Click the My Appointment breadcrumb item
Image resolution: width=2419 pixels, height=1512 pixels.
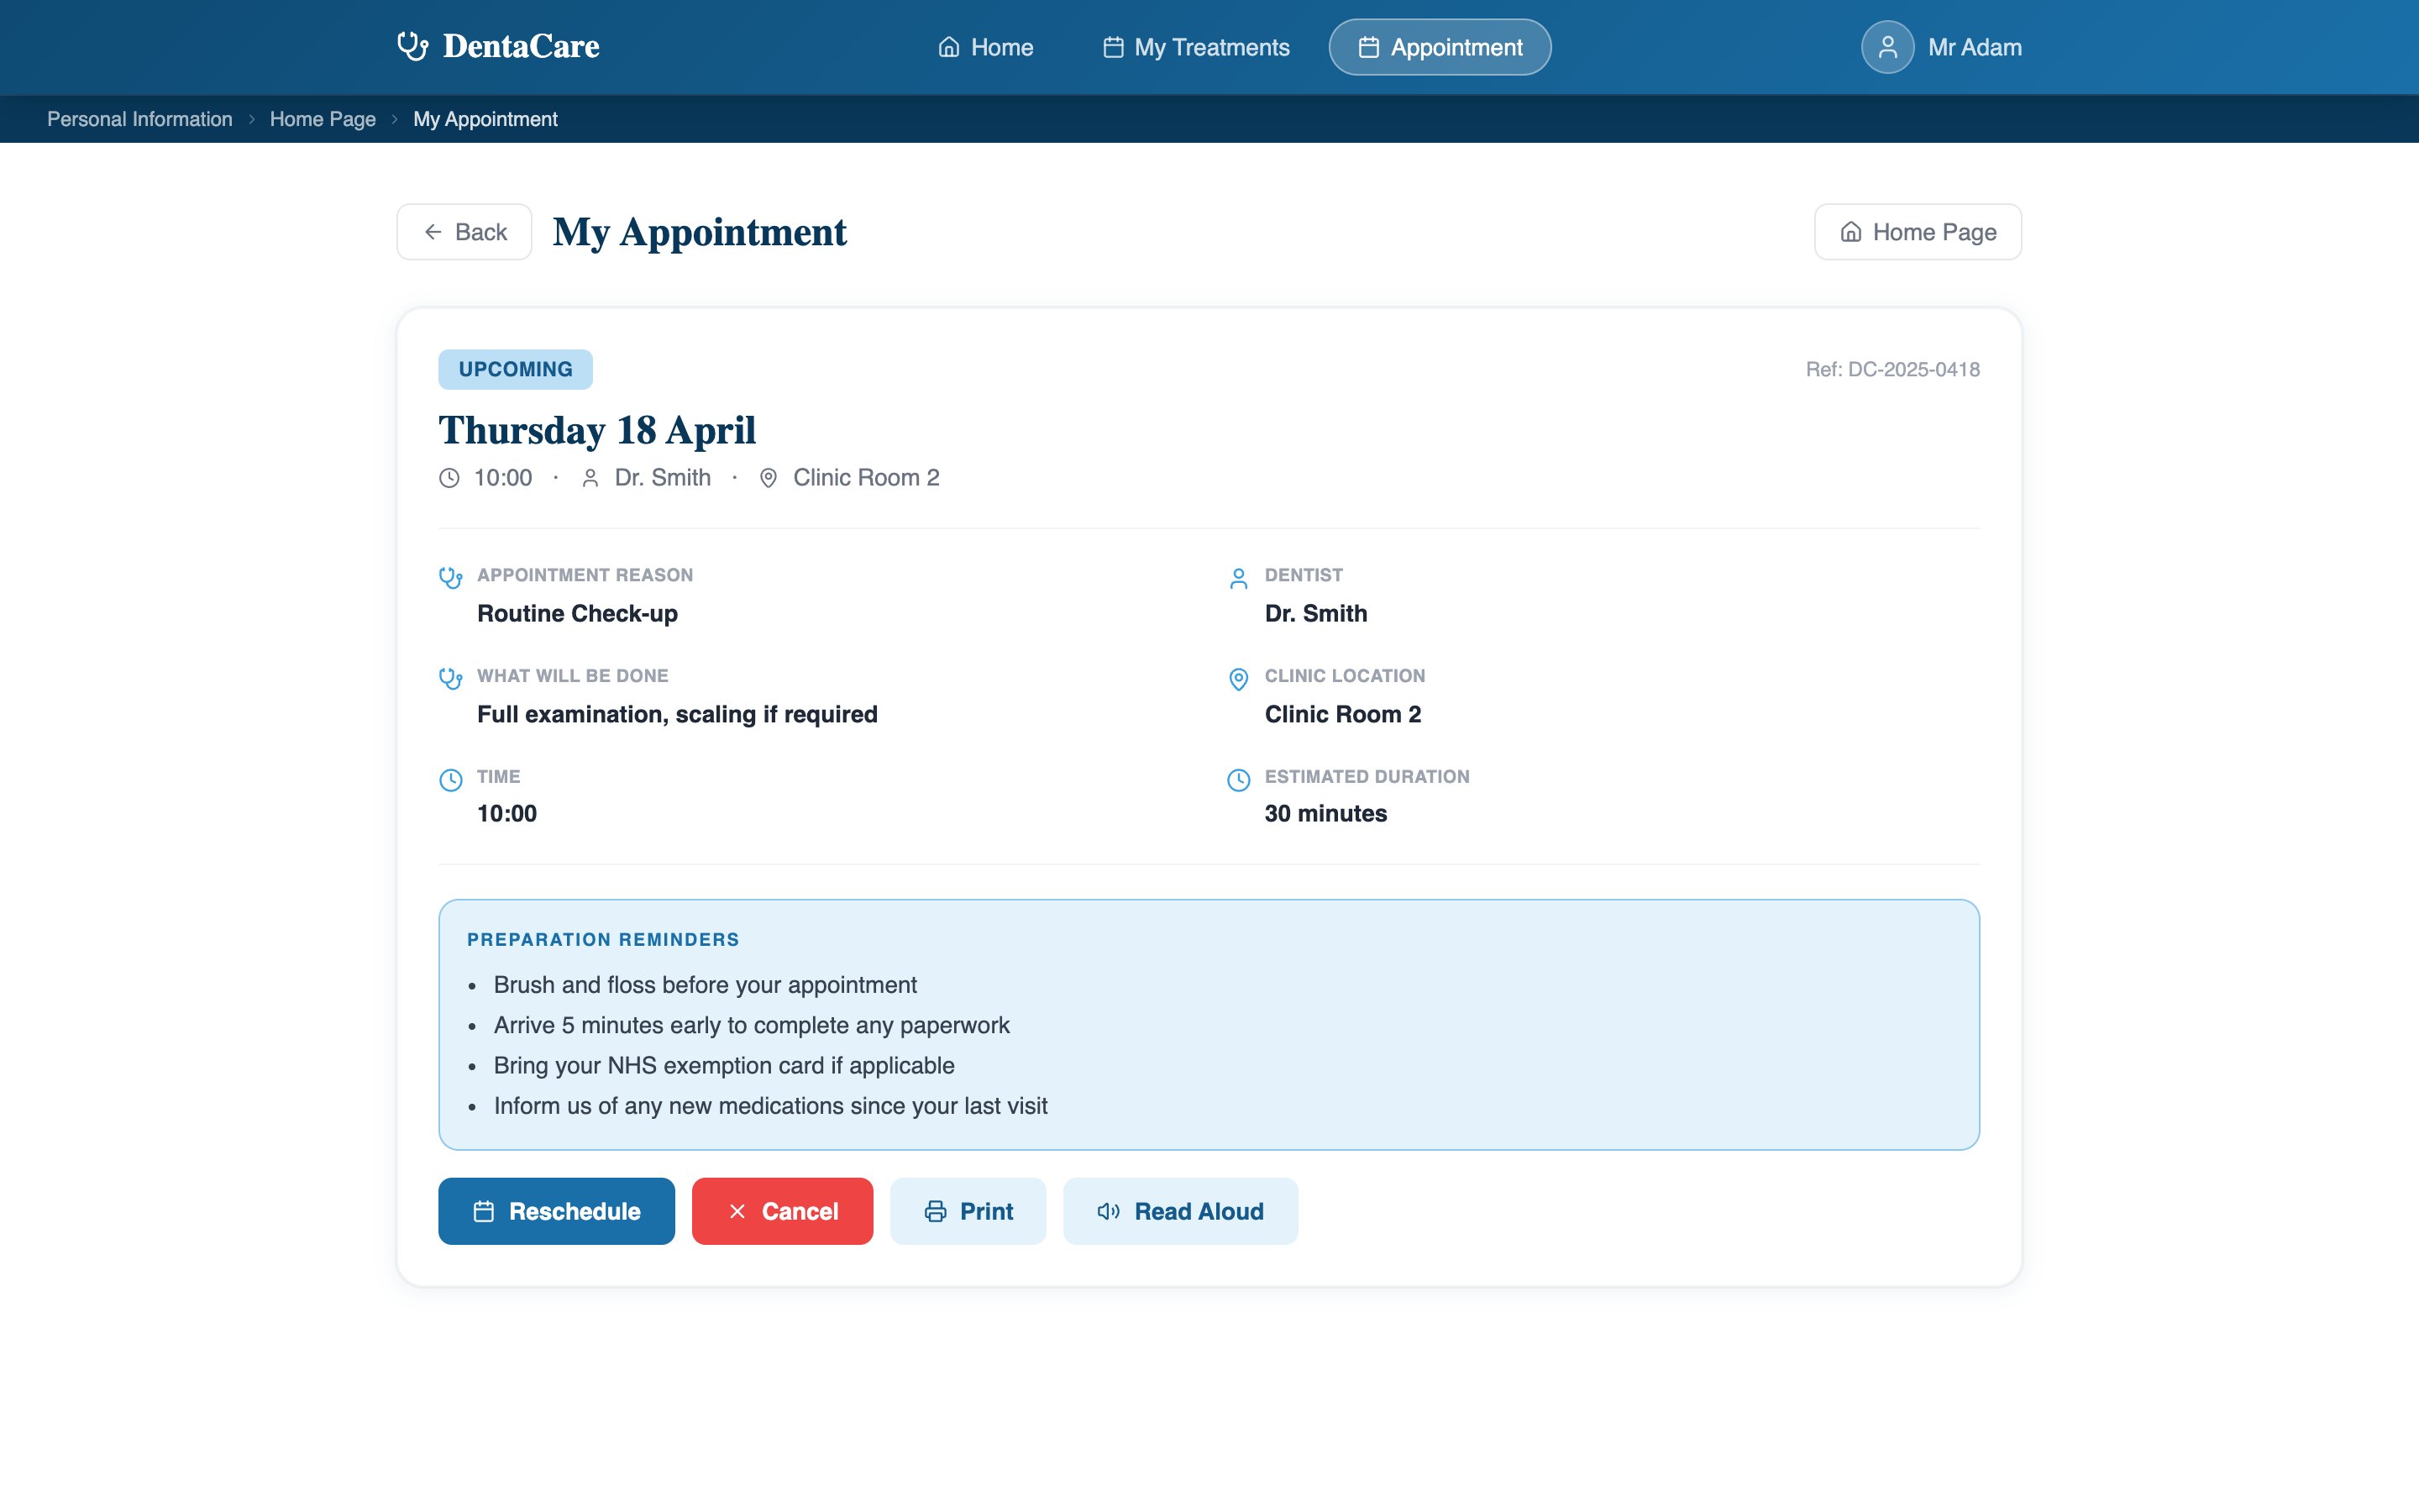click(485, 119)
